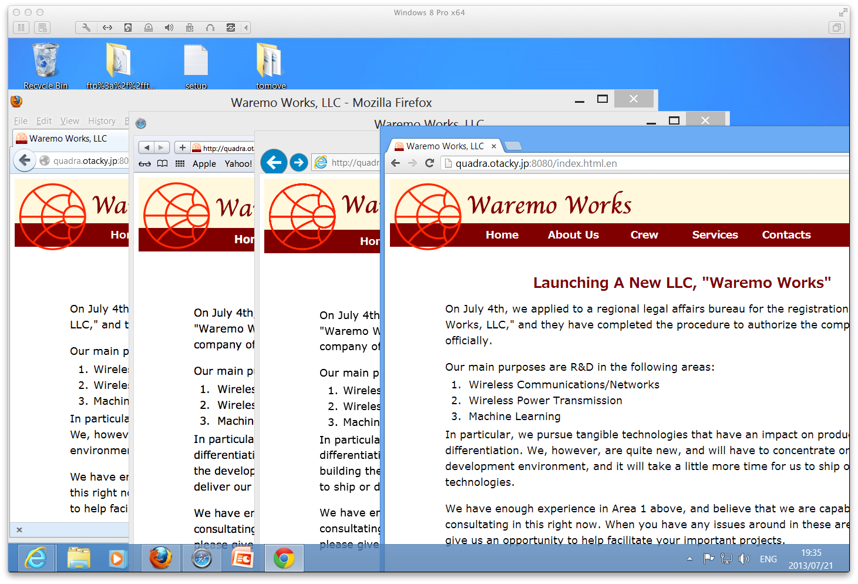
Task: Click Firefox address bar
Action: (83, 160)
